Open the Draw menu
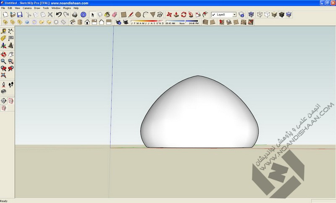Screen dimensions: 336x203 point(37,8)
